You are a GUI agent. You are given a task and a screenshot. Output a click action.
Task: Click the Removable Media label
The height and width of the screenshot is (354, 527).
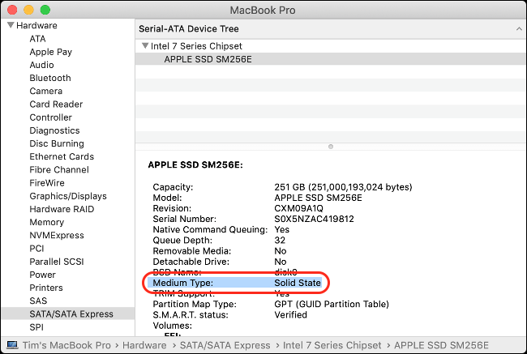coord(192,251)
